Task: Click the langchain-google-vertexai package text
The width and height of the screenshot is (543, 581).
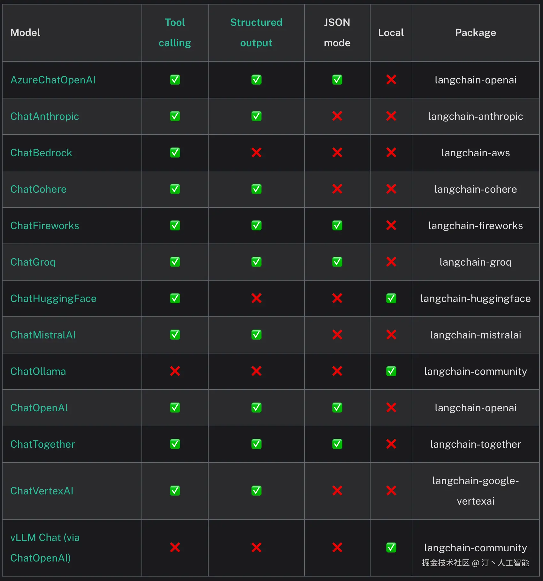Action: tap(476, 491)
